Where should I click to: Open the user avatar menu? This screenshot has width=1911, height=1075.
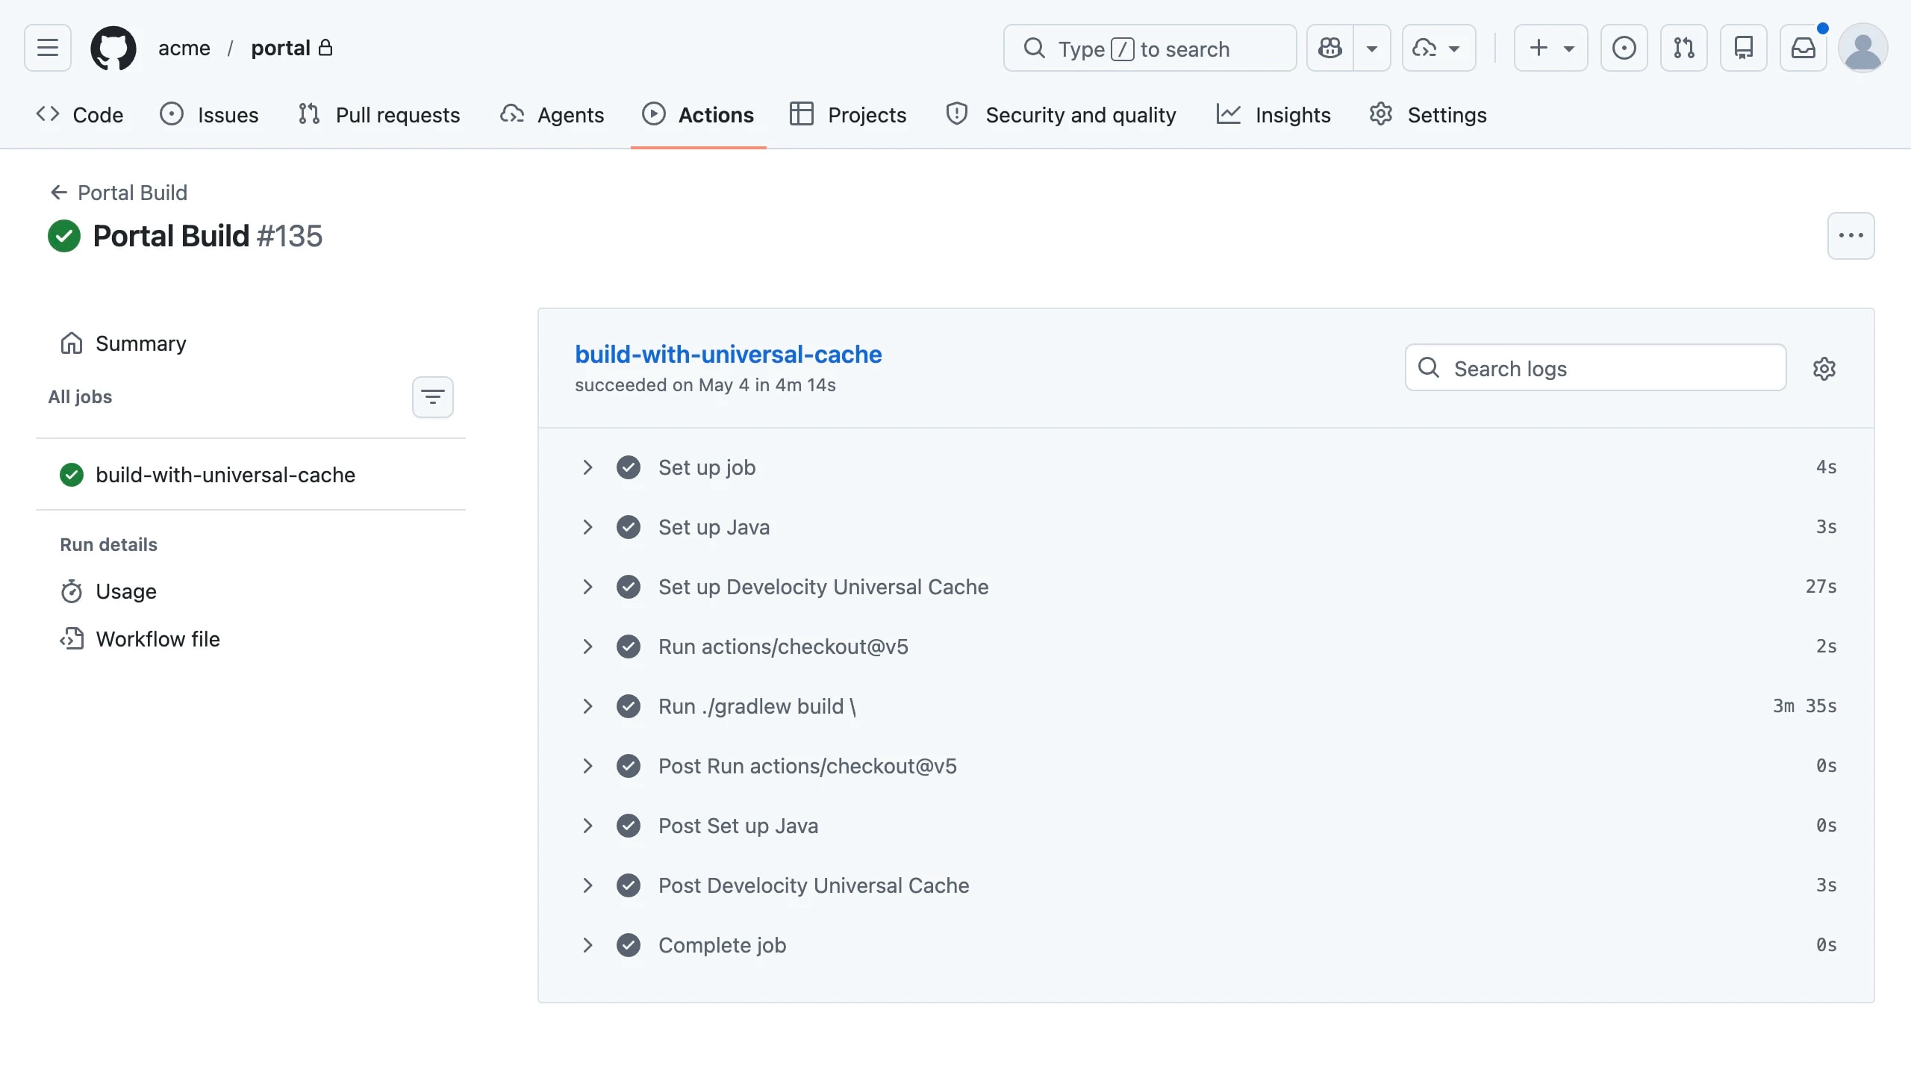tap(1863, 48)
